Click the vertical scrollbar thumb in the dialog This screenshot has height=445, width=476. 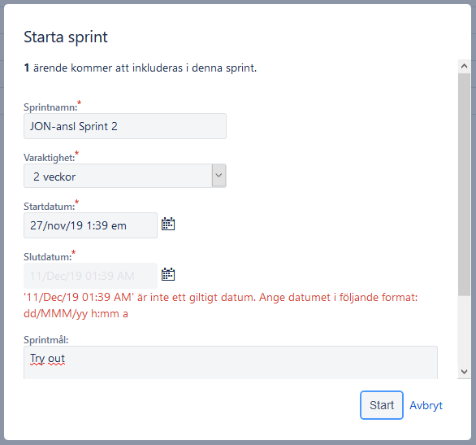tap(464, 184)
